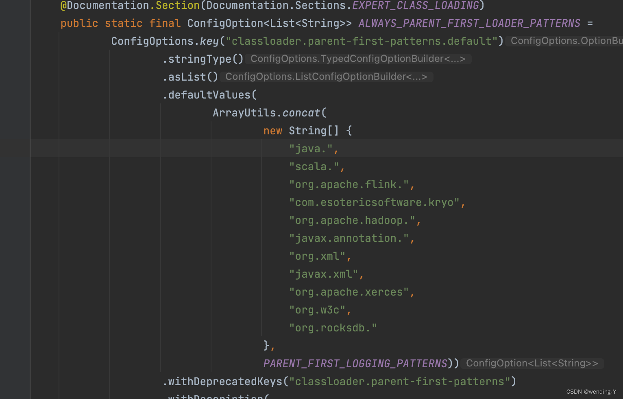Click the "final" keyword

pyautogui.click(x=165, y=23)
